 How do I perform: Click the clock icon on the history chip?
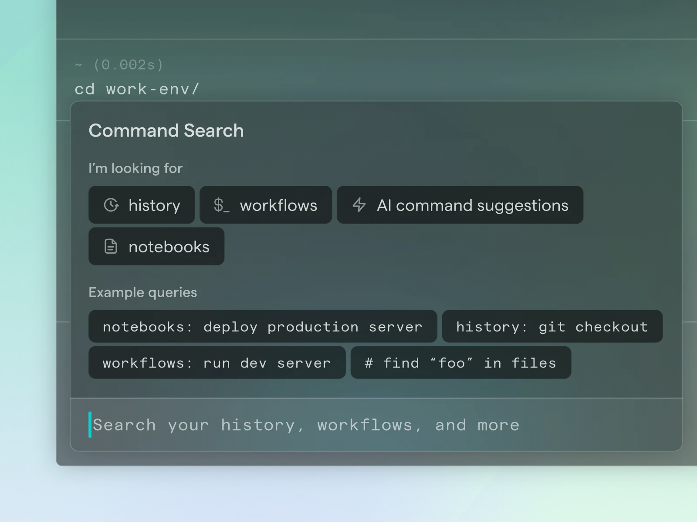click(x=111, y=205)
